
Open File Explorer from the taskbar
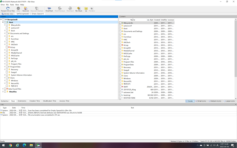[31, 145]
